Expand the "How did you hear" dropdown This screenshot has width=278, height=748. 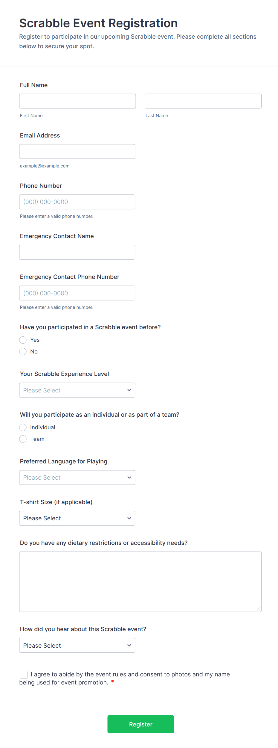pyautogui.click(x=77, y=646)
